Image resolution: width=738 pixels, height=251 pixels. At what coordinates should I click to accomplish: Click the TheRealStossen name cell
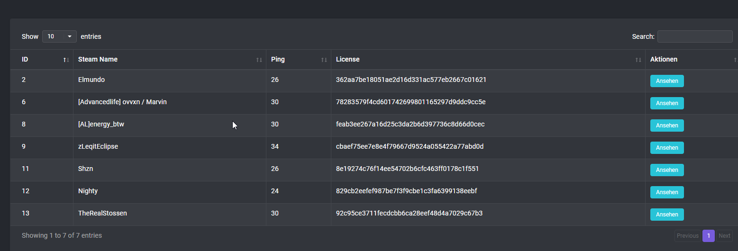[102, 214]
